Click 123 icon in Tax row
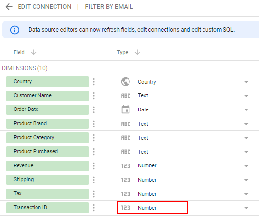This screenshot has height=218, width=259. coord(126,194)
